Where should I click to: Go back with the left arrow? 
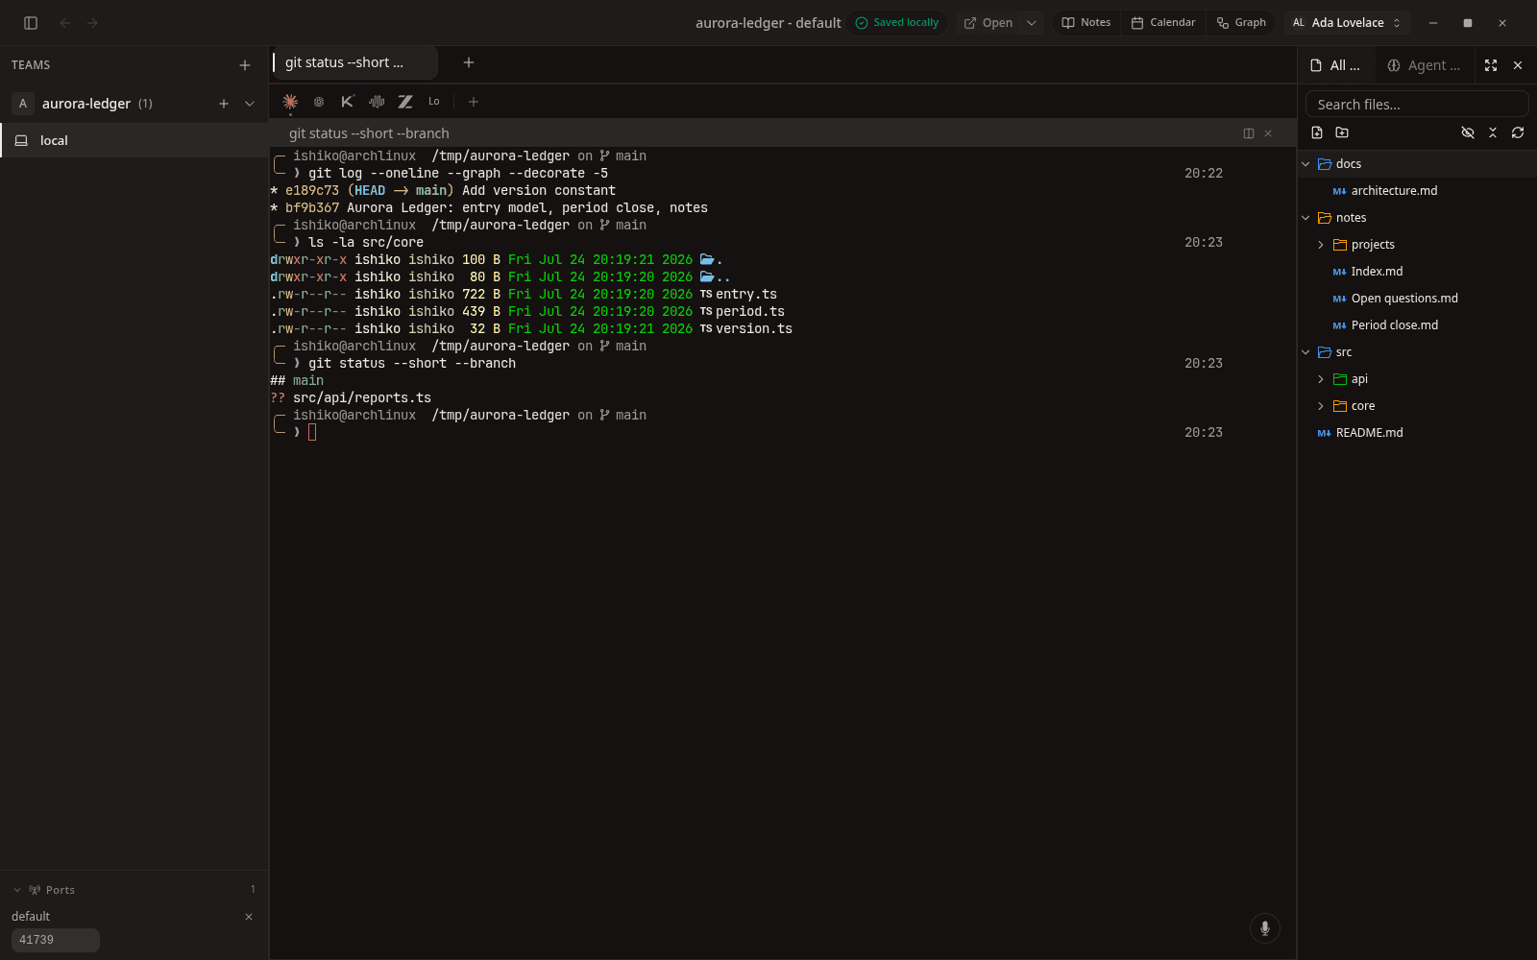pyautogui.click(x=65, y=23)
